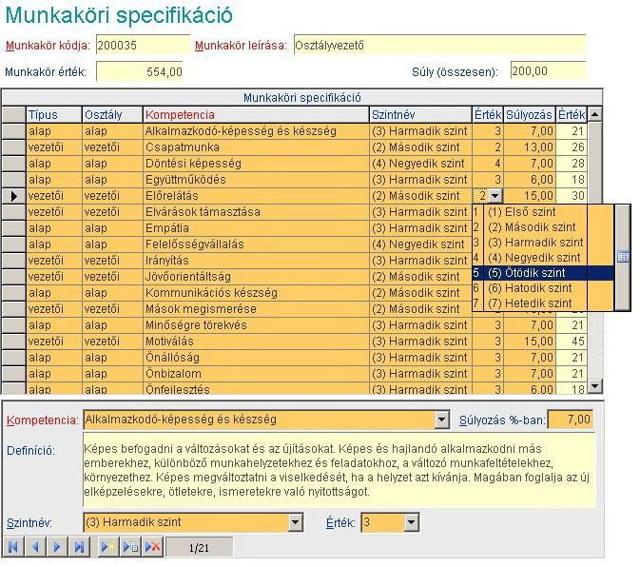Click the Felelősségvállalás cell
Image resolution: width=640 pixels, height=567 pixels.
coord(256,244)
